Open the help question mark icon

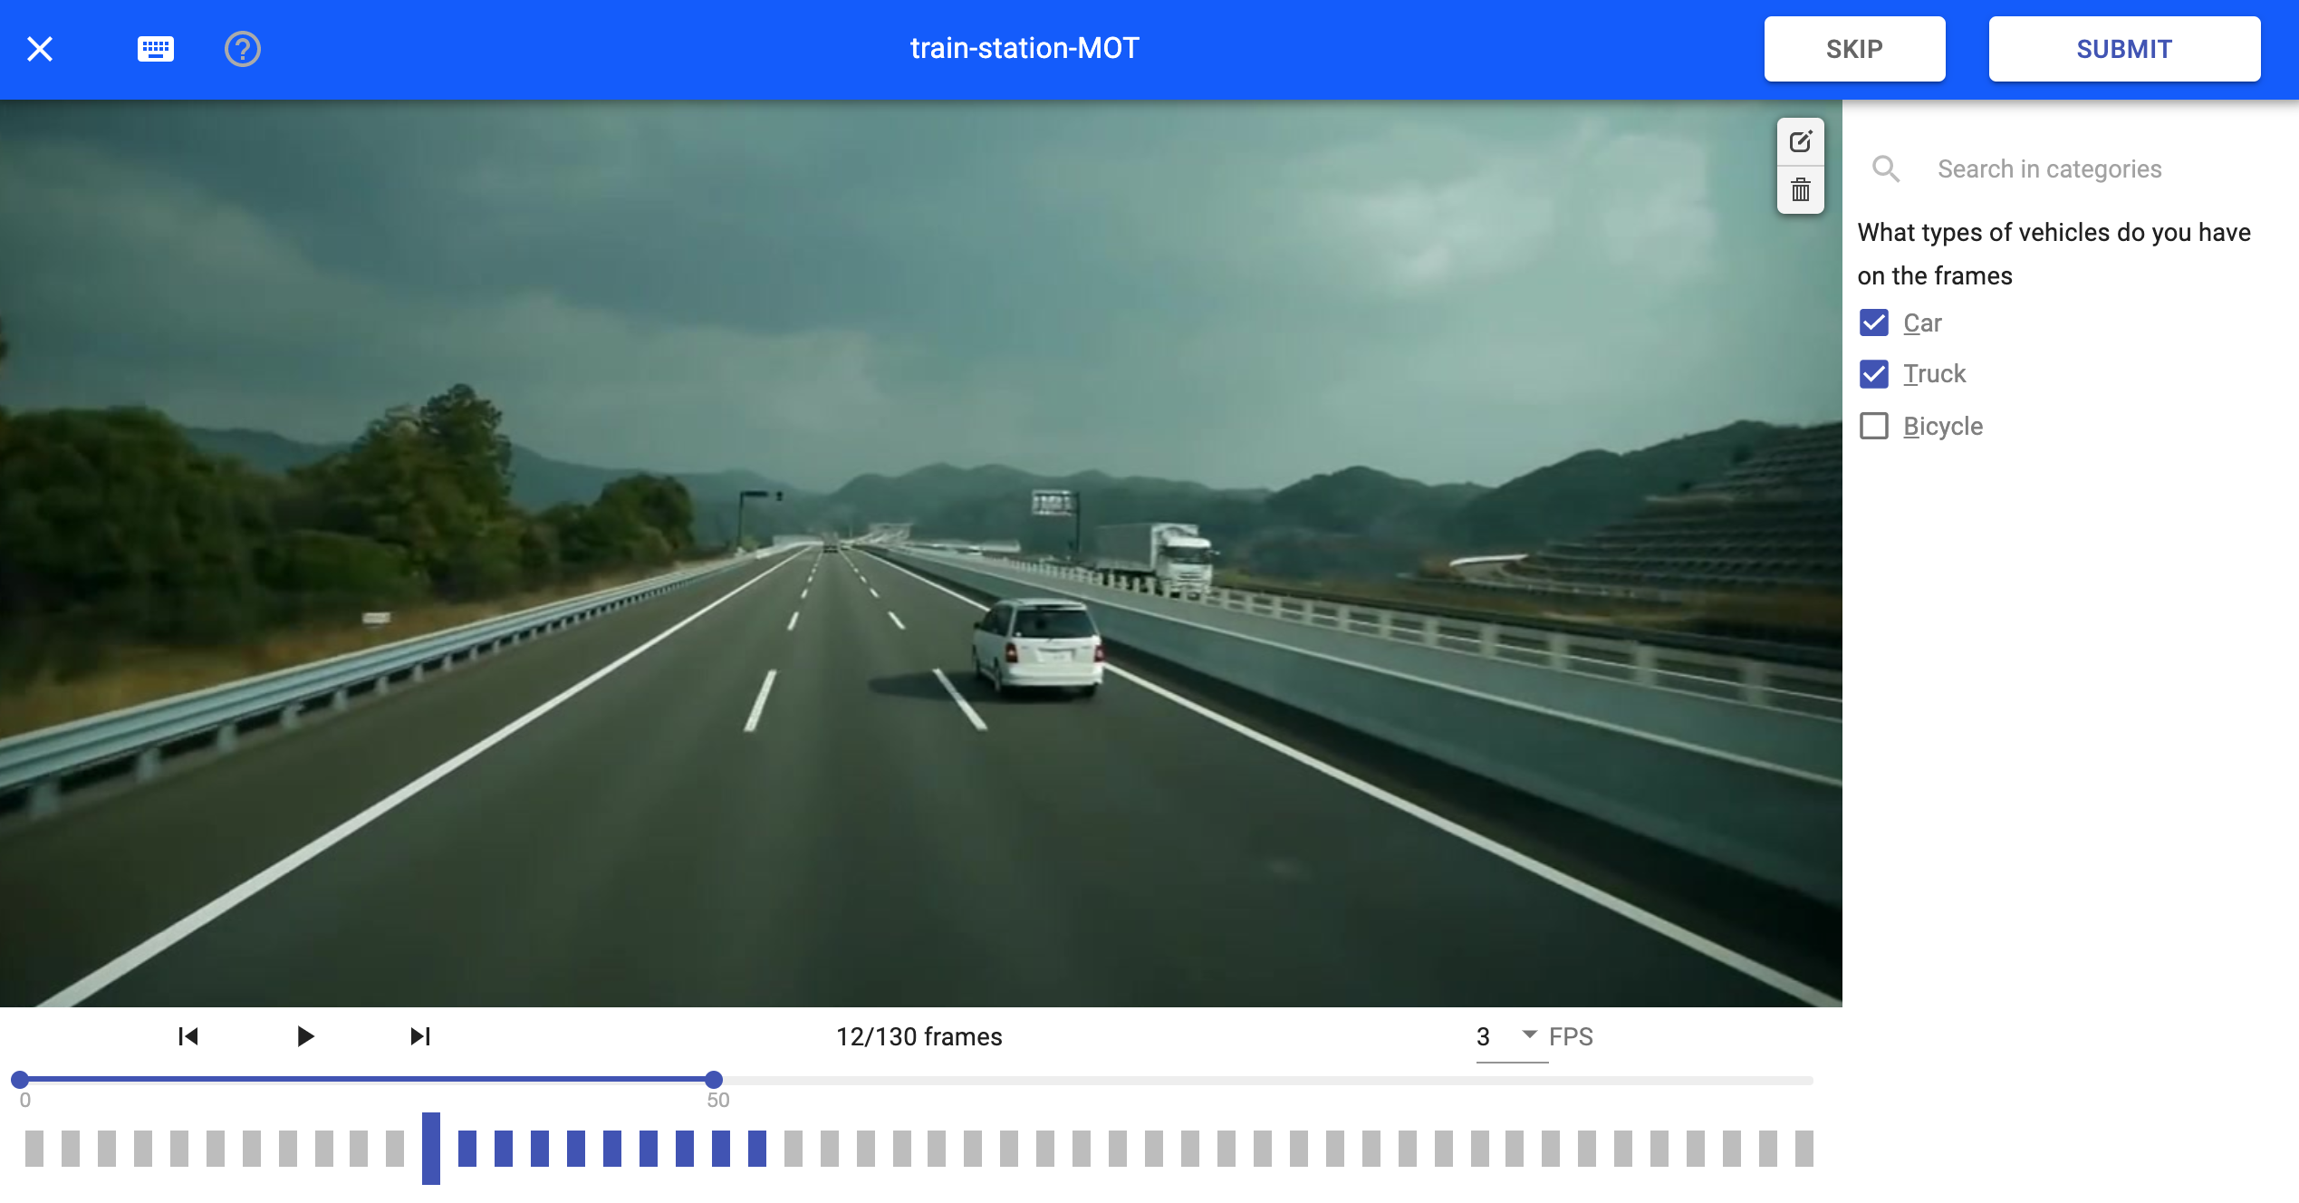(242, 49)
